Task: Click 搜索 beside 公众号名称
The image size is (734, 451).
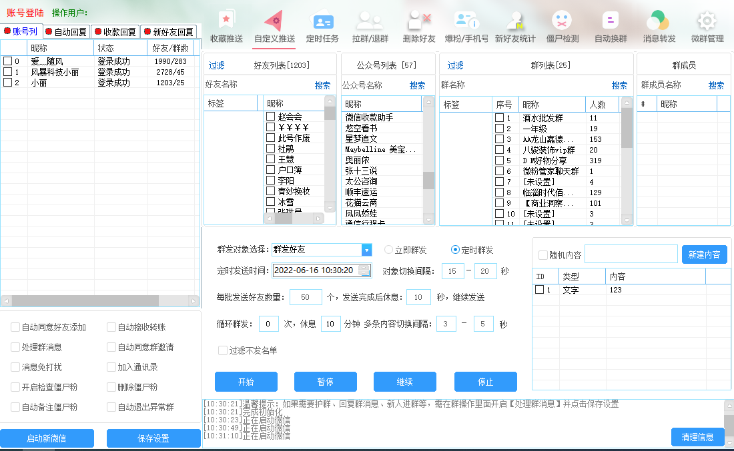Action: (417, 85)
